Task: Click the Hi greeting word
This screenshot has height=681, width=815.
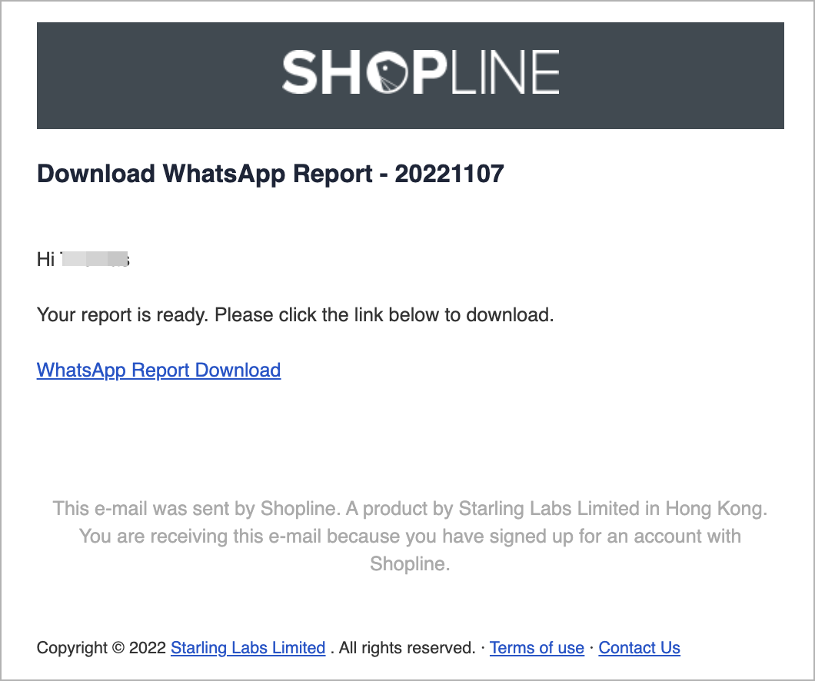Action: coord(45,259)
